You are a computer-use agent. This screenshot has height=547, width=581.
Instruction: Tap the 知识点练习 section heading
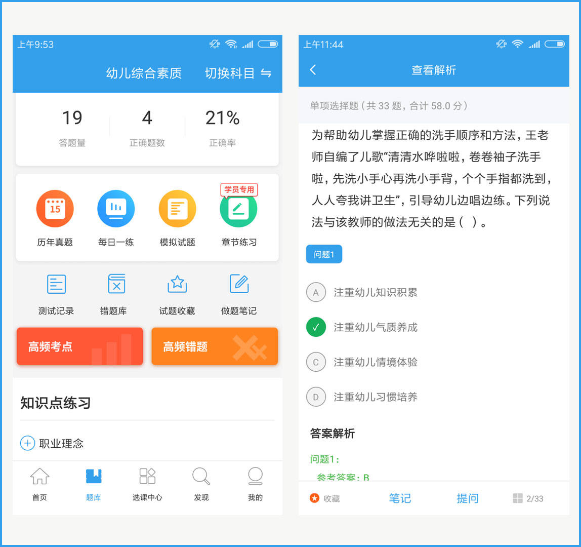(x=56, y=403)
